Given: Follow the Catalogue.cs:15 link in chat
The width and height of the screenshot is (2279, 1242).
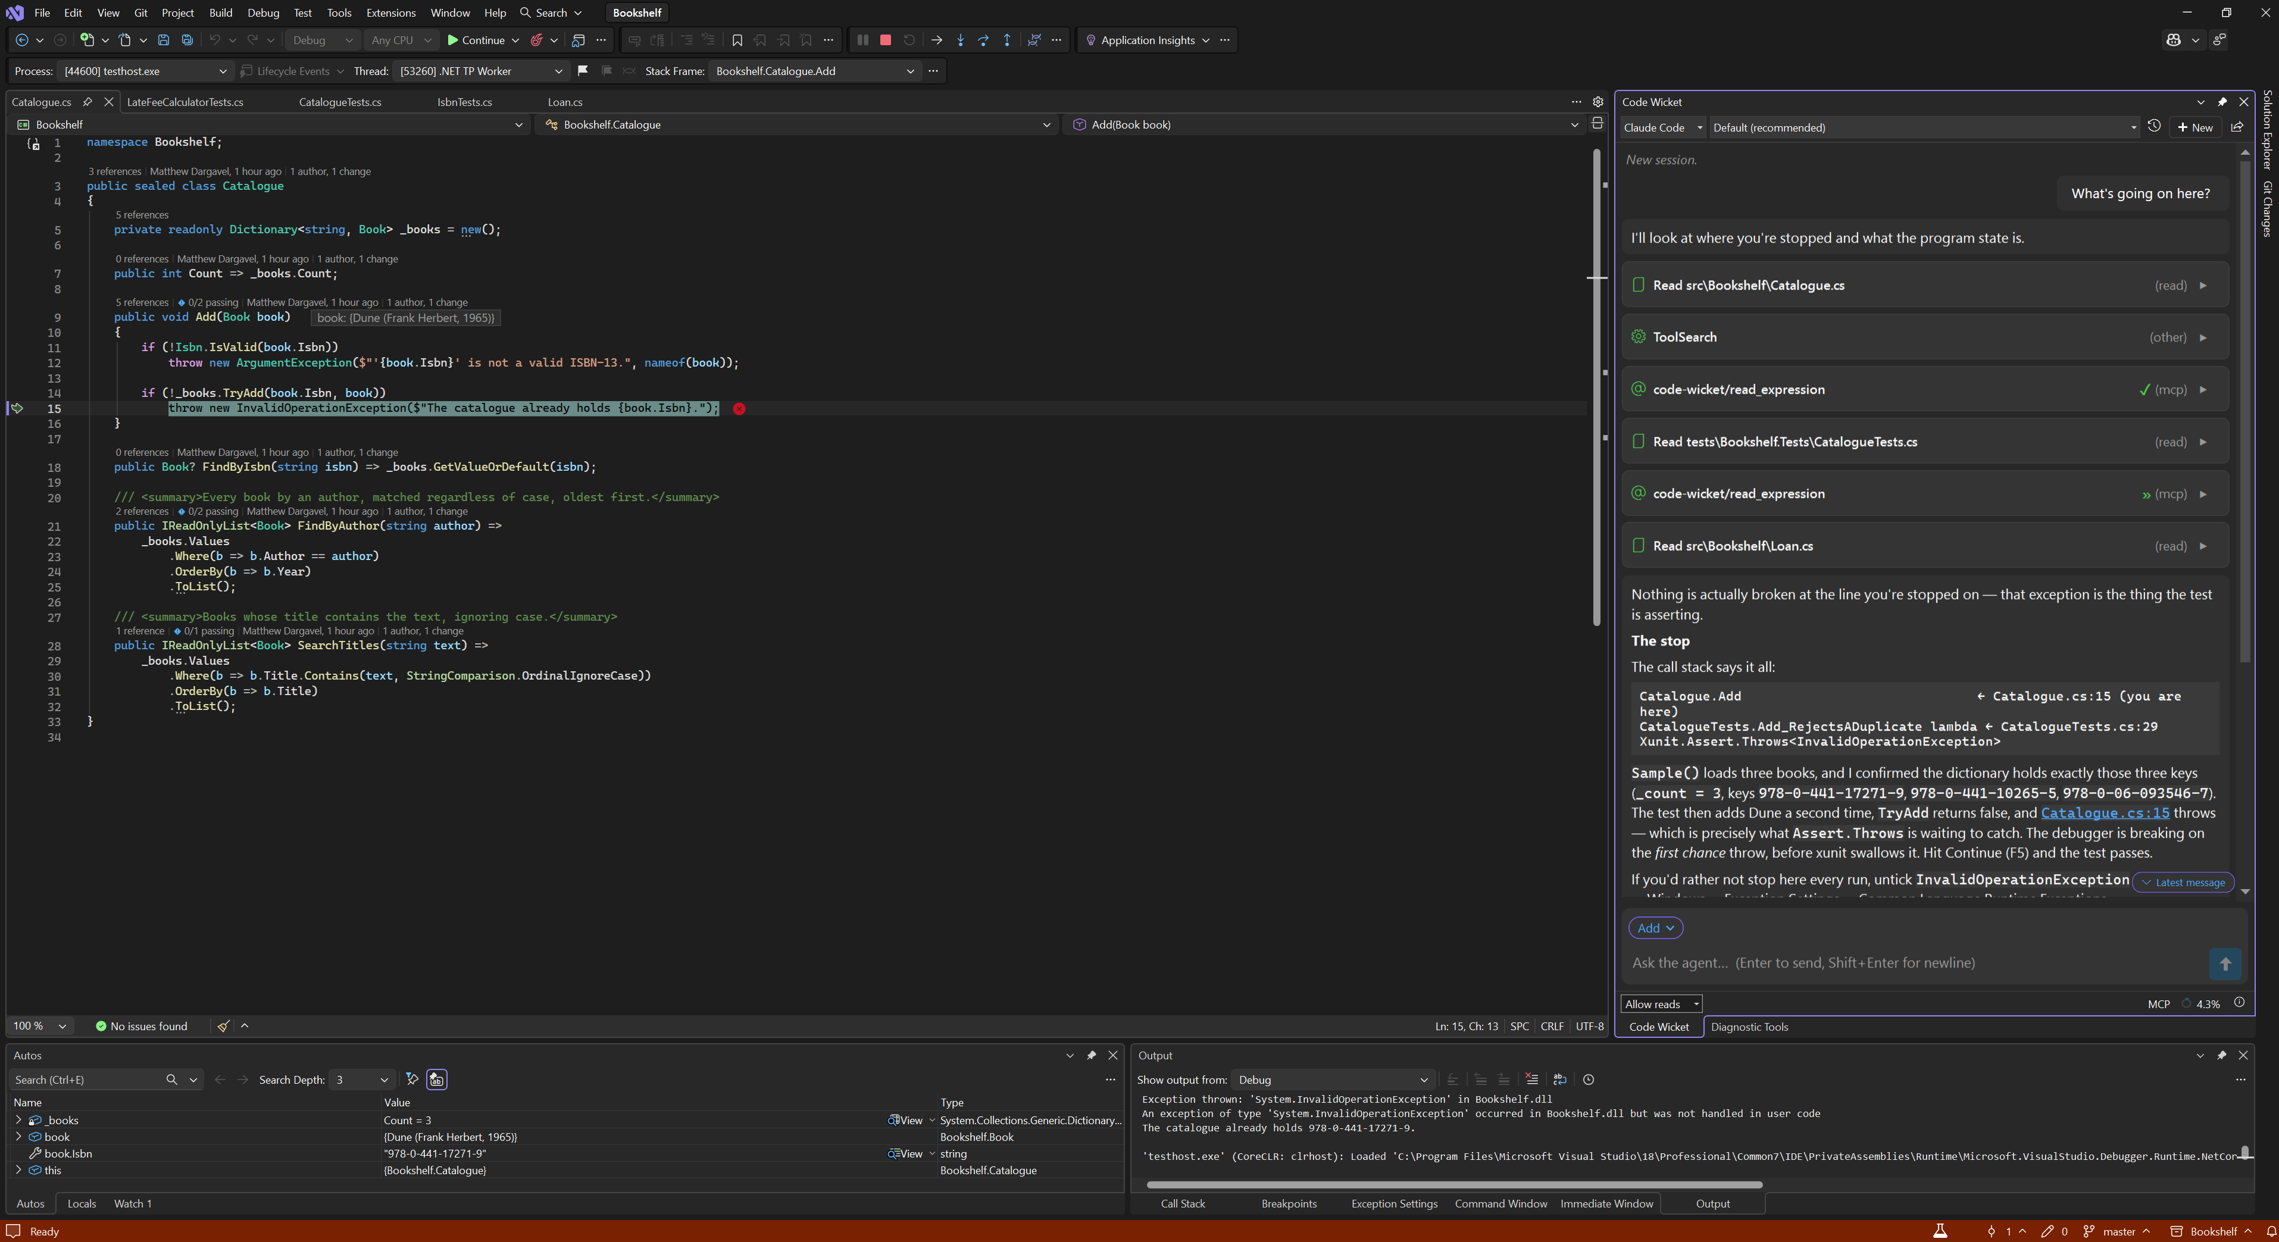Looking at the screenshot, I should pos(2105,813).
